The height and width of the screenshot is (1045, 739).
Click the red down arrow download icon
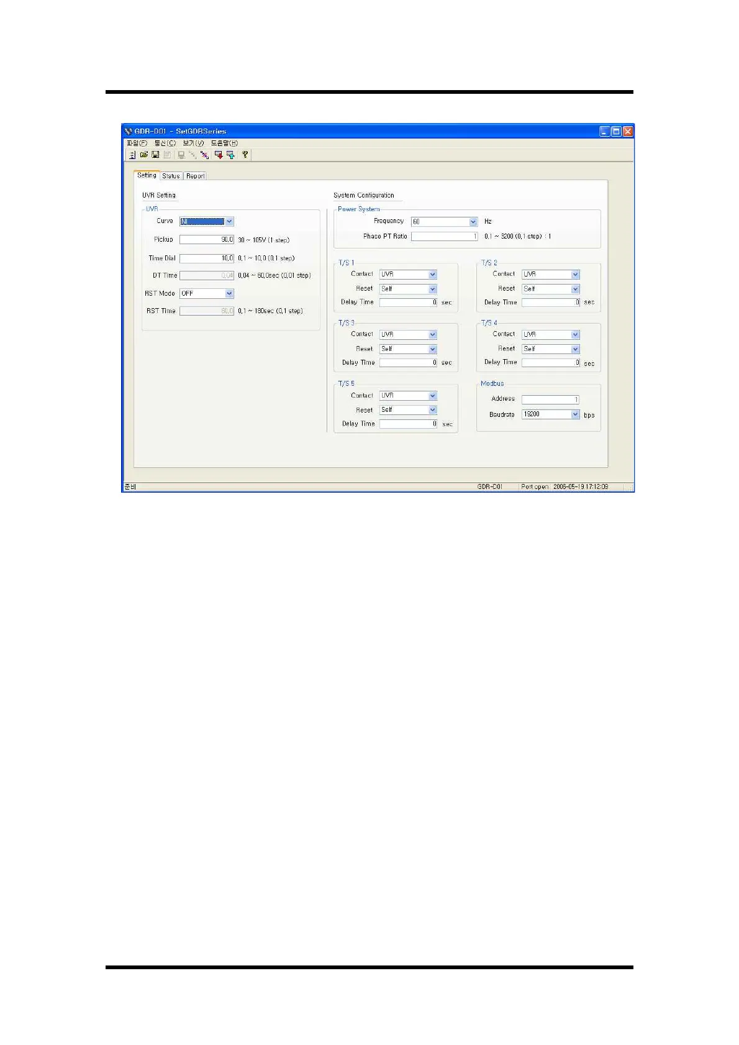point(219,155)
